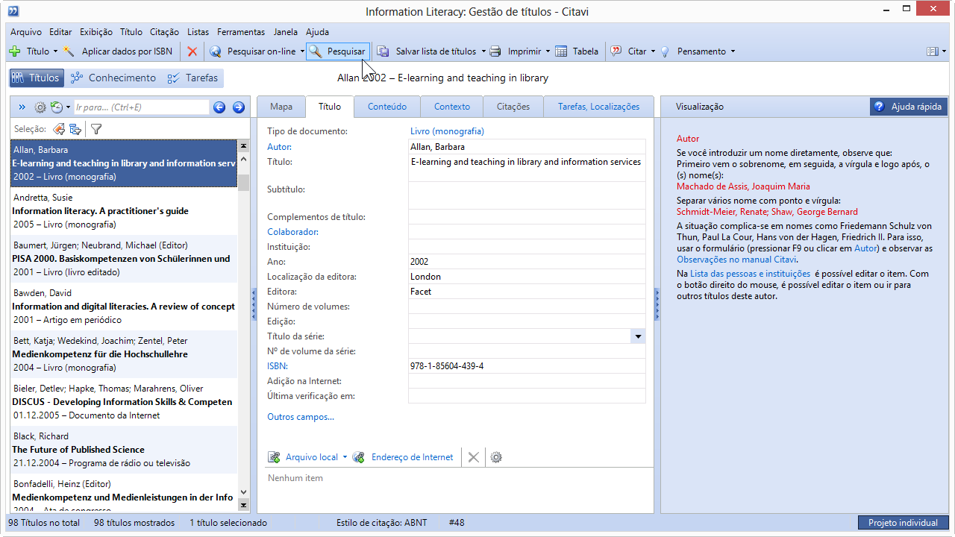Open Ferramentas menu
The width and height of the screenshot is (955, 537).
(241, 32)
